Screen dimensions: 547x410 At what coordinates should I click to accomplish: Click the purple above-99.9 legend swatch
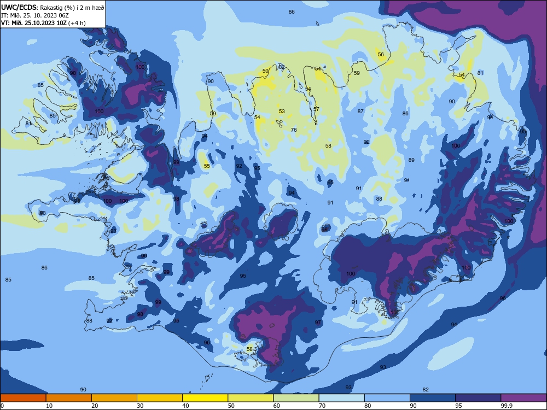523,398
